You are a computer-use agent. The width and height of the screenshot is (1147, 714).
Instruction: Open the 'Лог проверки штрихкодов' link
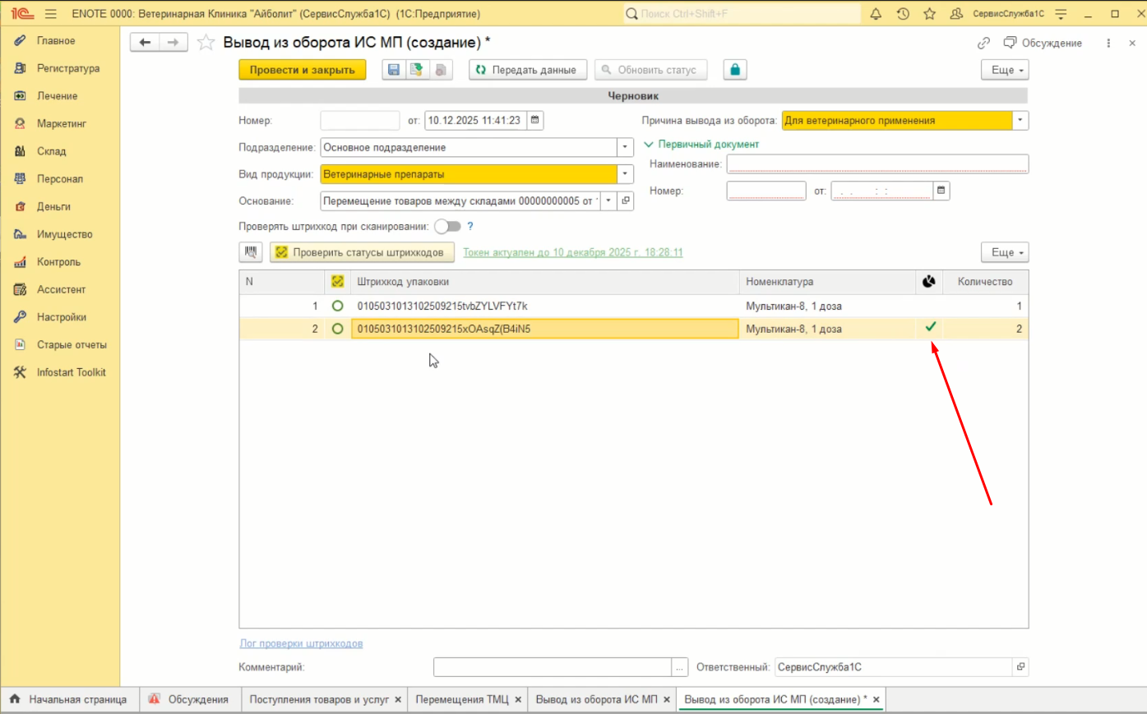coord(301,643)
